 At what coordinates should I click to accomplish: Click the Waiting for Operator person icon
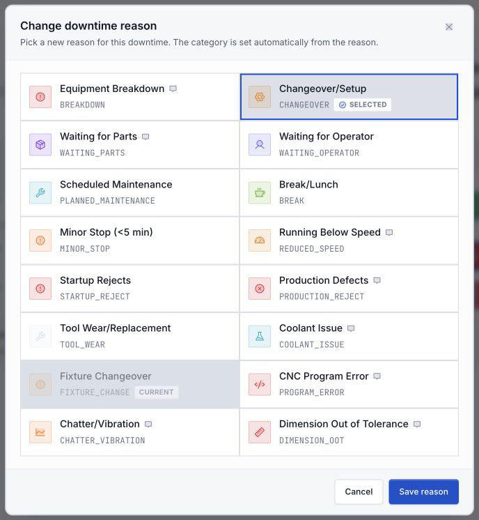tap(260, 144)
